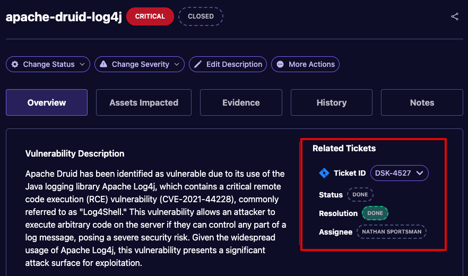Click the warning triangle icon in Change Severity

tap(103, 64)
